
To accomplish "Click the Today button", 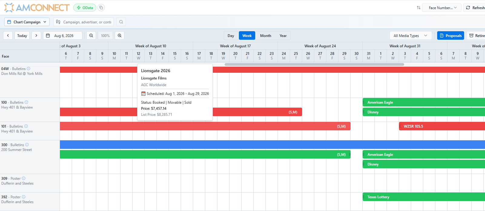I will point(22,35).
